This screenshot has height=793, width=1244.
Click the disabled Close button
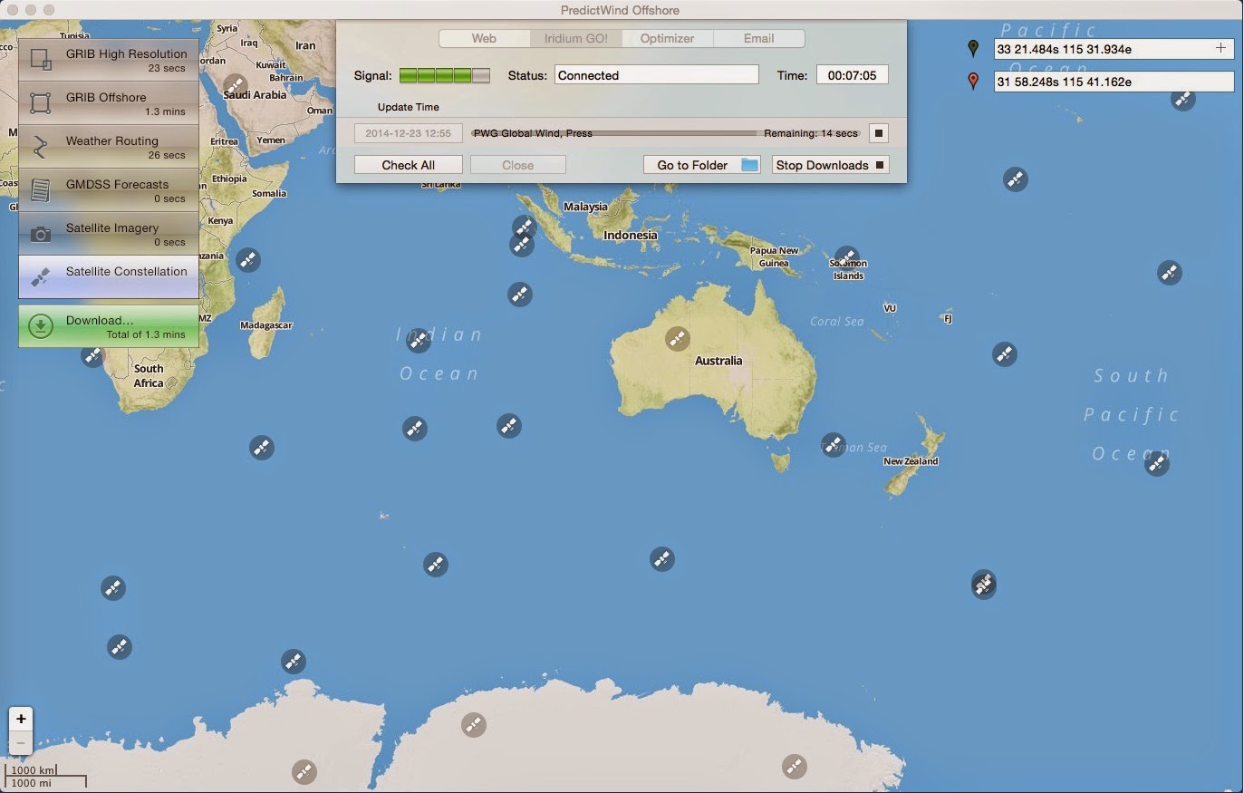518,165
